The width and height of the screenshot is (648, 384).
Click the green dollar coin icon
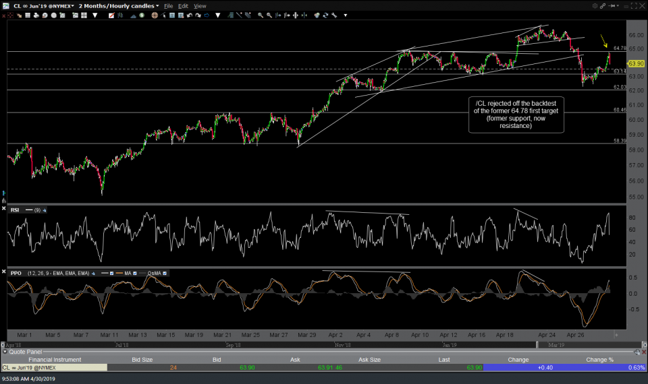(x=142, y=15)
